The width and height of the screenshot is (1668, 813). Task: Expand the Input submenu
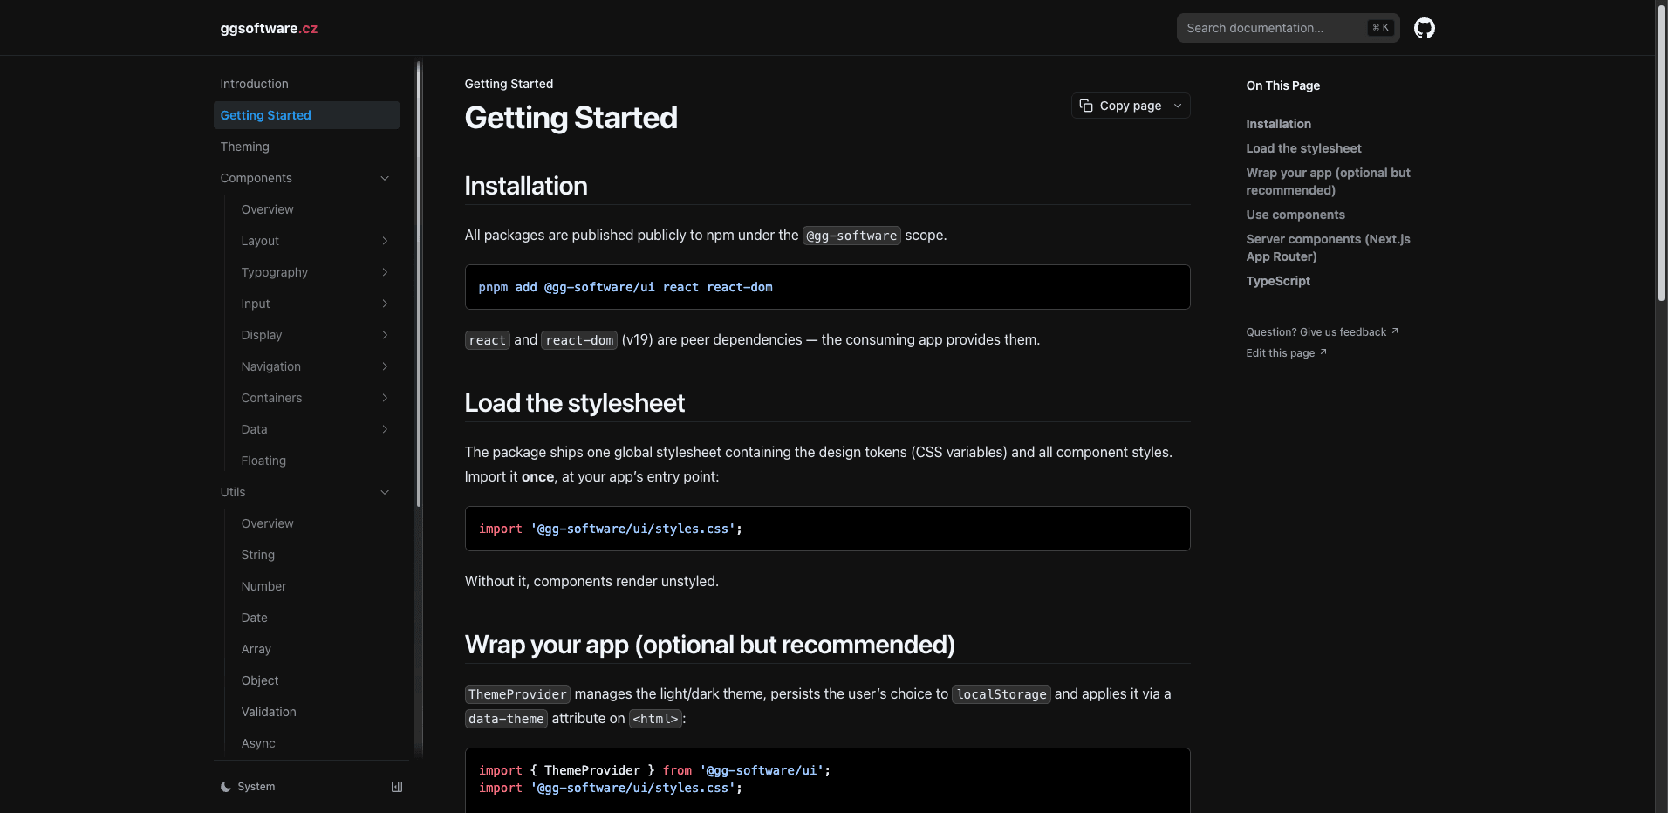[x=385, y=304]
